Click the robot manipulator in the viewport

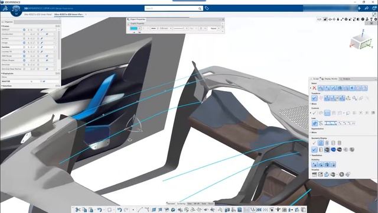tap(133, 125)
